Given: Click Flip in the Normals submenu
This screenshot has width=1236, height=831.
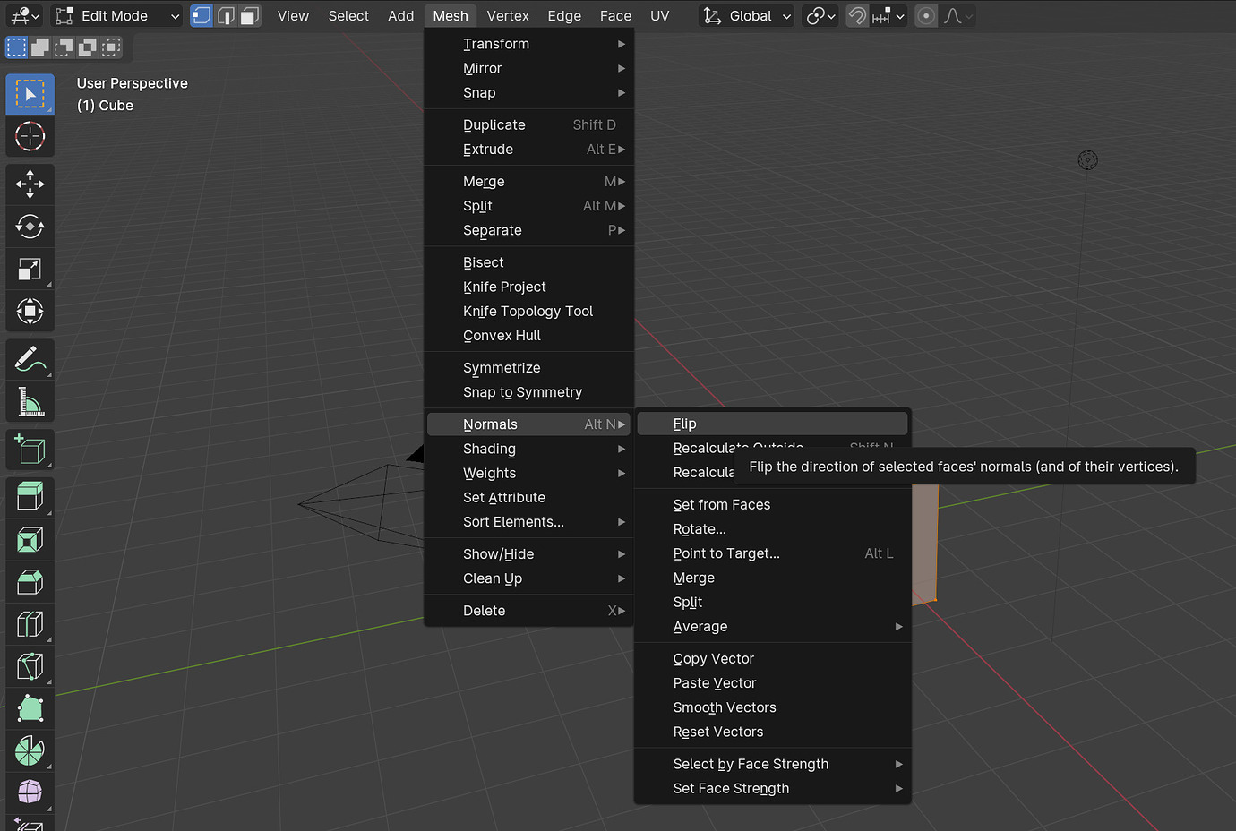Looking at the screenshot, I should click(x=685, y=423).
